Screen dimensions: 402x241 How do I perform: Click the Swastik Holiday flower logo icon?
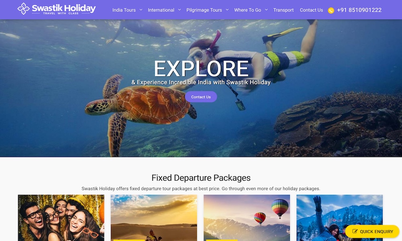click(x=24, y=9)
